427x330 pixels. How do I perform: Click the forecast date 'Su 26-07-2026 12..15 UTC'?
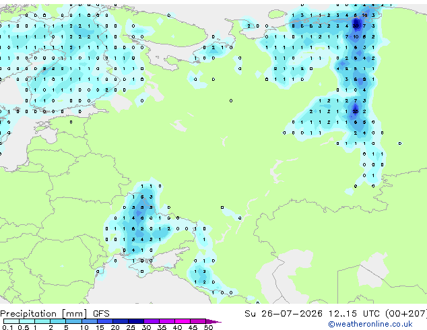(x=312, y=314)
